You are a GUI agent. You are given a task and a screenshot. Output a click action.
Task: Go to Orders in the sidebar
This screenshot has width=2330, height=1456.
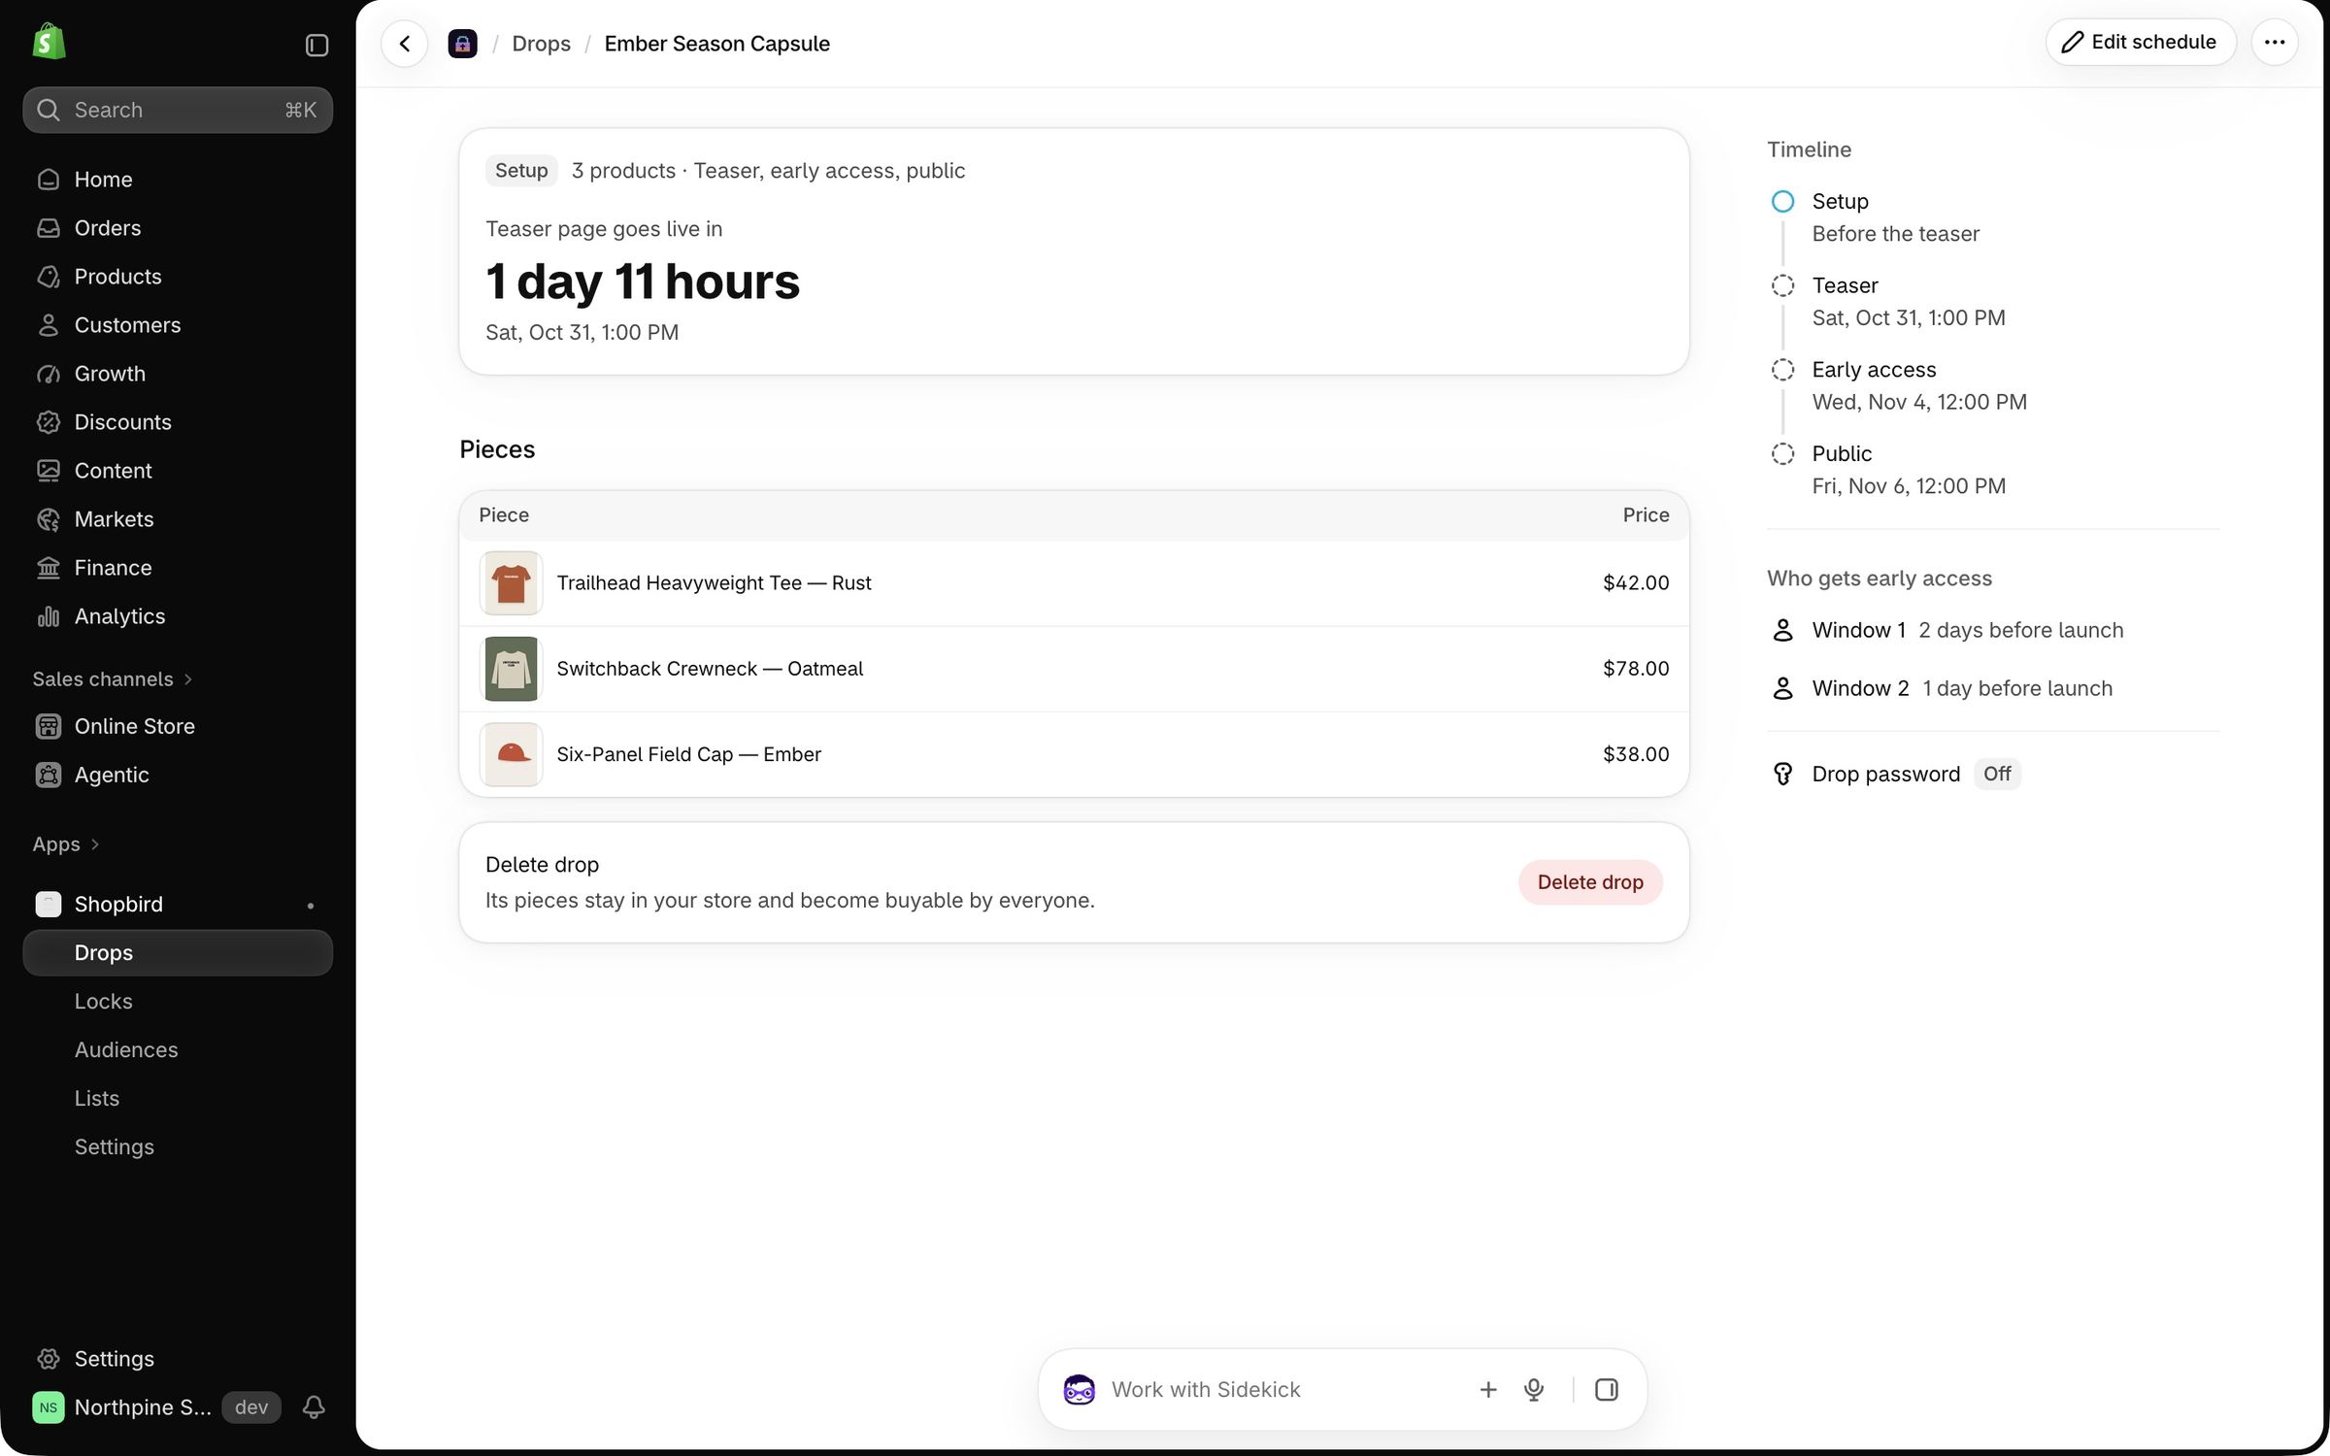click(178, 228)
